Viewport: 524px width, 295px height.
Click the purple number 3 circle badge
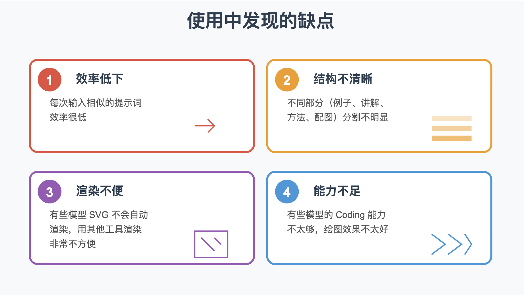[x=49, y=192]
